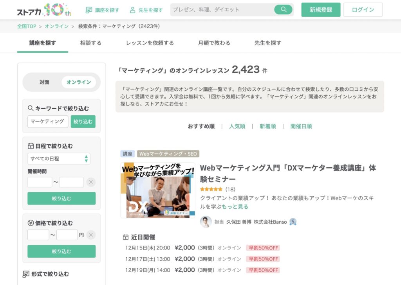
Task: Clear the price range with X icon
Action: pyautogui.click(x=91, y=235)
